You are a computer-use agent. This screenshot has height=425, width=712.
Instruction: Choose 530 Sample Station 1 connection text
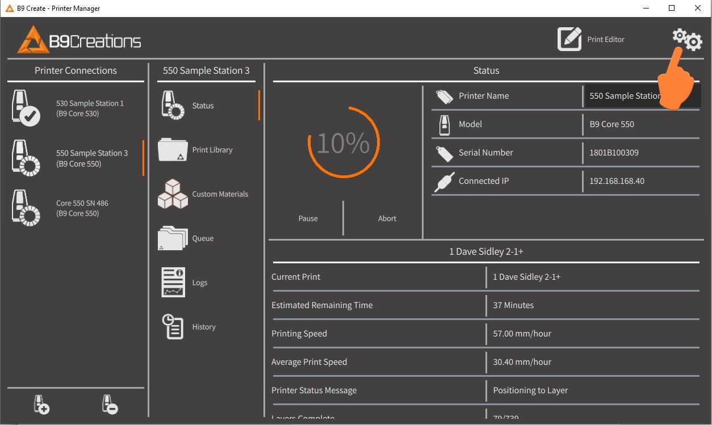[90, 108]
